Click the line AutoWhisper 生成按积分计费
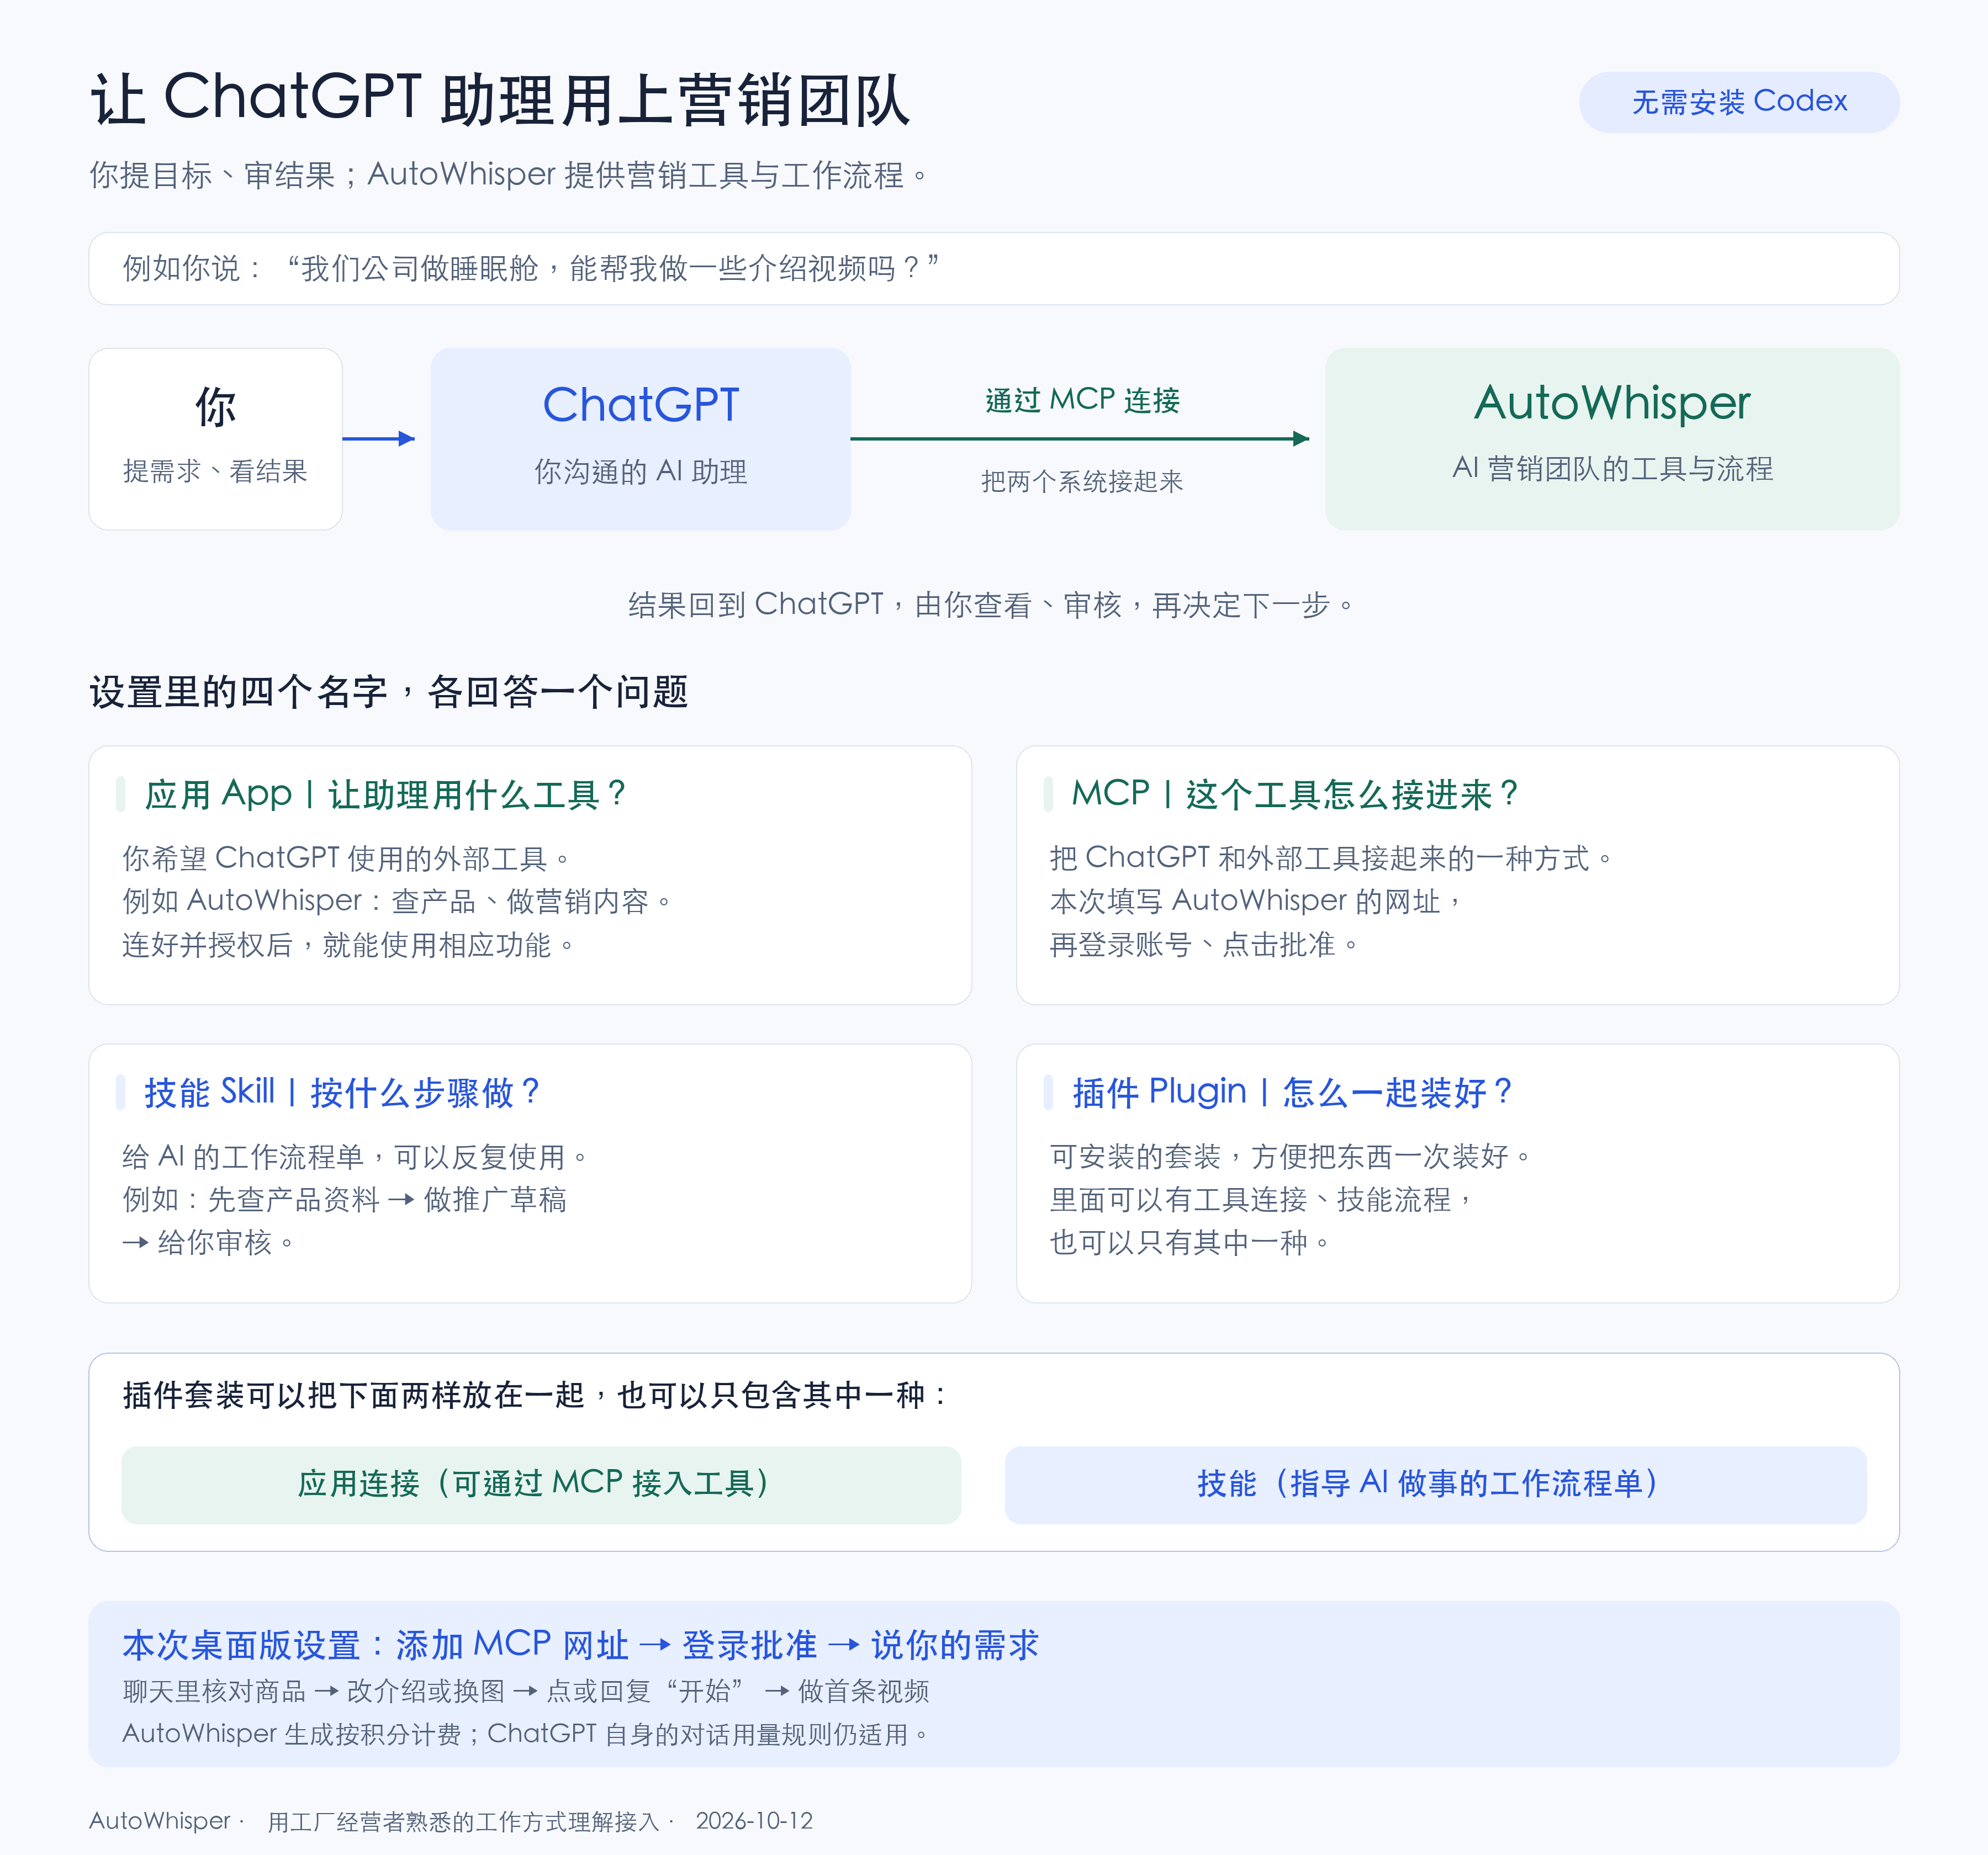Viewport: 1988px width, 1855px height. [526, 1734]
